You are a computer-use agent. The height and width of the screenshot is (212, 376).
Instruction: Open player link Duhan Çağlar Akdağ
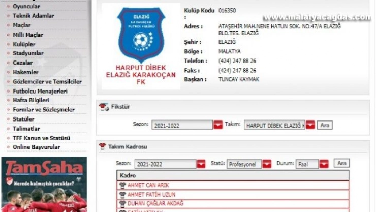coord(155,203)
